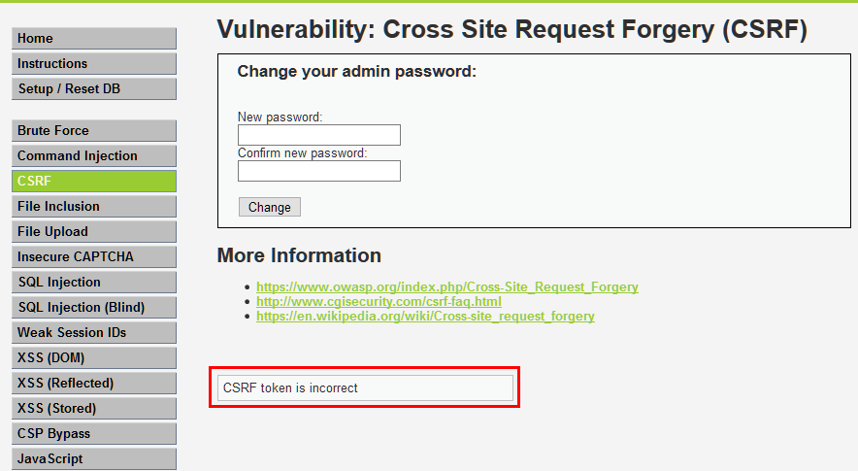
Task: Go to SQL Injection (Blind)
Action: point(94,308)
